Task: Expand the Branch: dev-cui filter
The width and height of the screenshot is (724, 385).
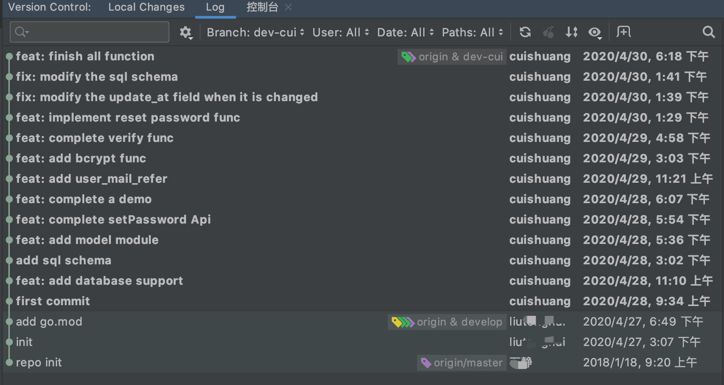Action: pos(256,32)
